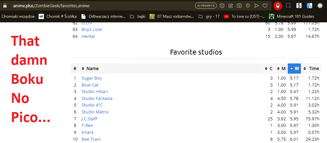Screen dimensions: 327x143
Task: Click the site security lock icon
Action: [5, 6]
